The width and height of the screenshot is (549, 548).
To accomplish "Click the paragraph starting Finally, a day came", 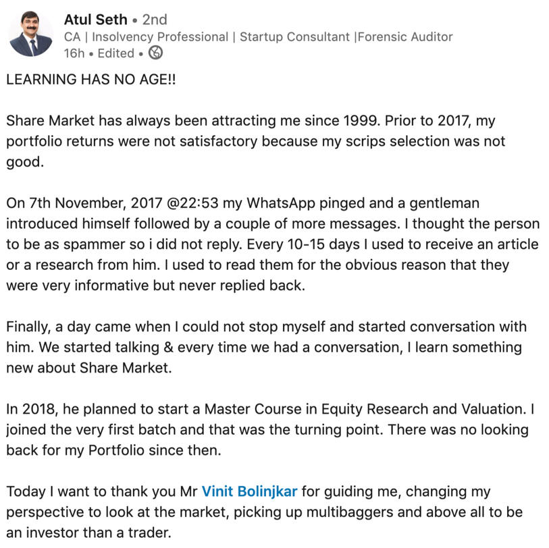I will 263,348.
